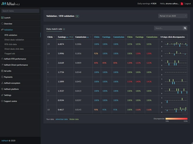
Task: Click the video icon beside RTB validation title
Action: (77, 16)
